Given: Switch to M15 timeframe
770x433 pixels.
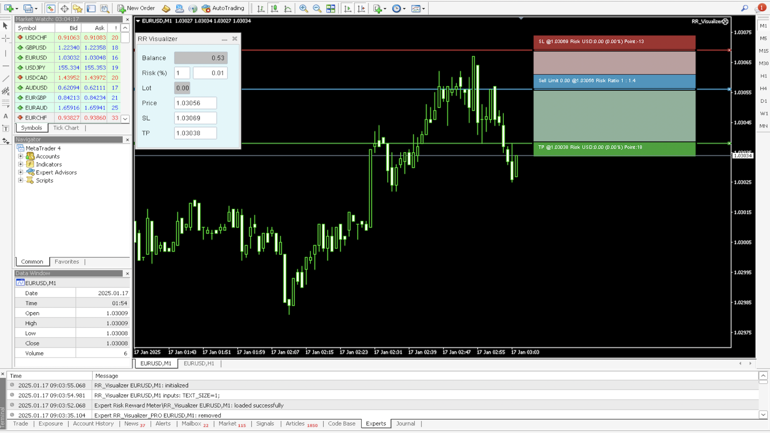Looking at the screenshot, I should tap(763, 51).
